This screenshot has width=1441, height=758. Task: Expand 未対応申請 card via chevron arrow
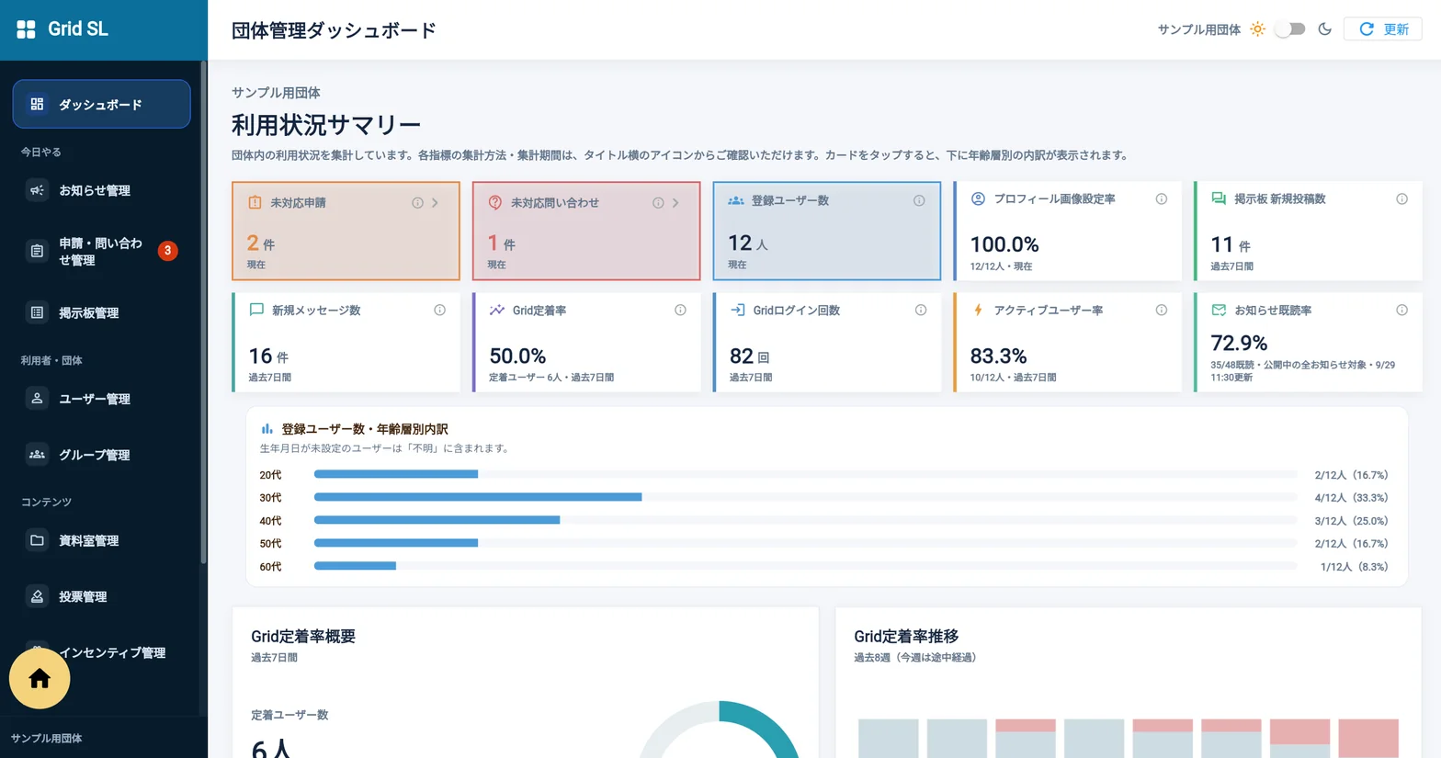(x=436, y=203)
